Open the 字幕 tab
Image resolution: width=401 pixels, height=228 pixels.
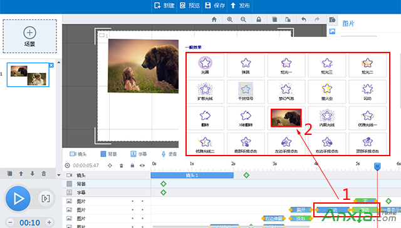138,154
